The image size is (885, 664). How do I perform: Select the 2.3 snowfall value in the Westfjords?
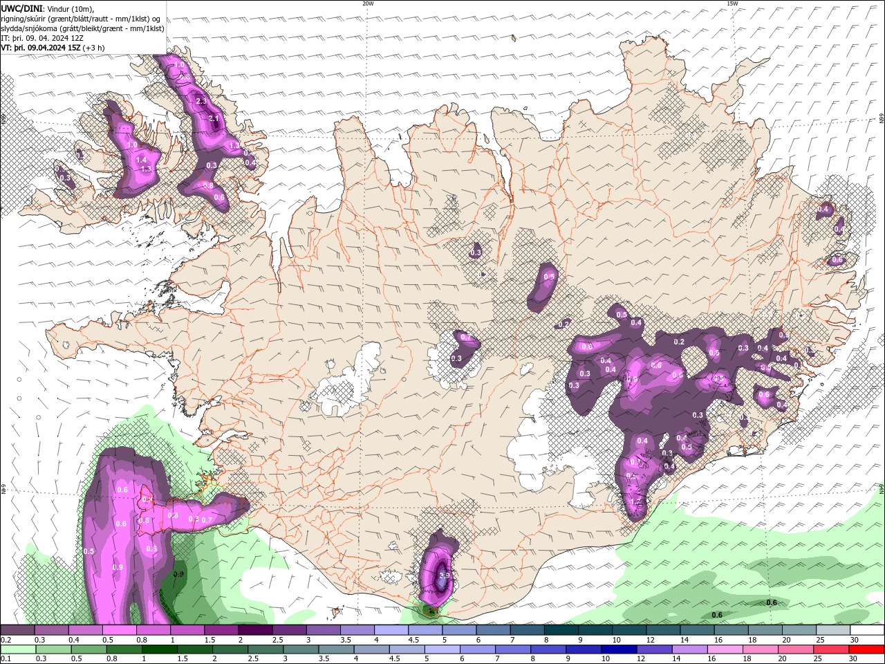201,101
